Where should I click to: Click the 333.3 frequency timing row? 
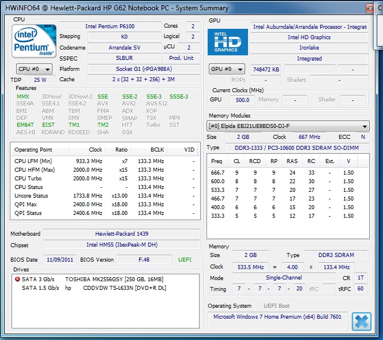coord(288,216)
